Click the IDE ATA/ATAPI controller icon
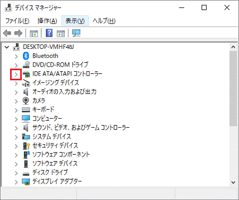Image resolution: width=239 pixels, height=200 pixels. click(x=26, y=74)
